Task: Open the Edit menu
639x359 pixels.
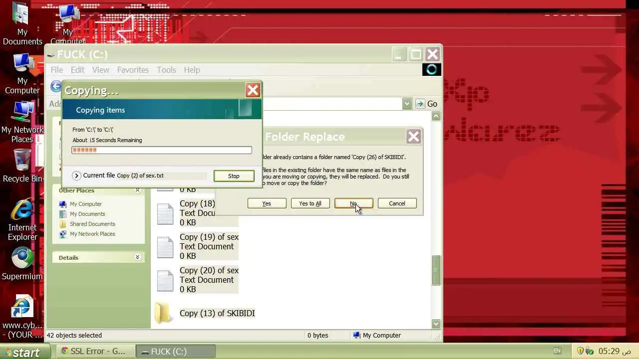Action: coord(77,70)
